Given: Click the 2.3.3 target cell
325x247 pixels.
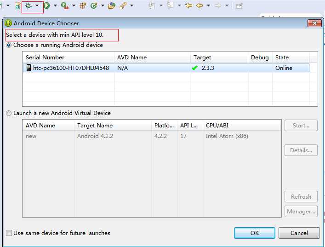Looking at the screenshot, I should (208, 68).
